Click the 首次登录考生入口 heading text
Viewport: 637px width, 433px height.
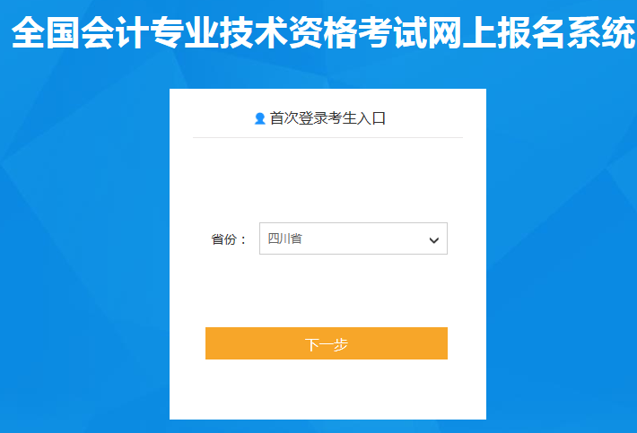coord(327,118)
